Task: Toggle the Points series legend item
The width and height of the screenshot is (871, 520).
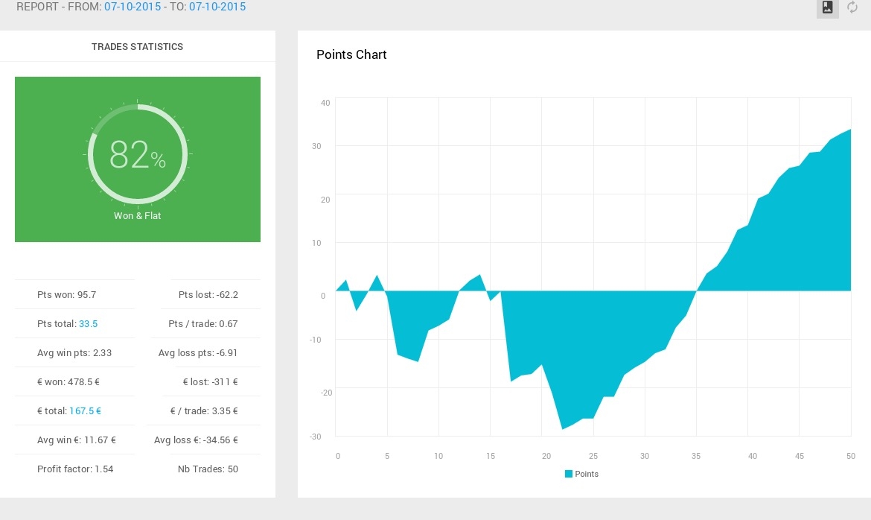Action: (x=581, y=474)
